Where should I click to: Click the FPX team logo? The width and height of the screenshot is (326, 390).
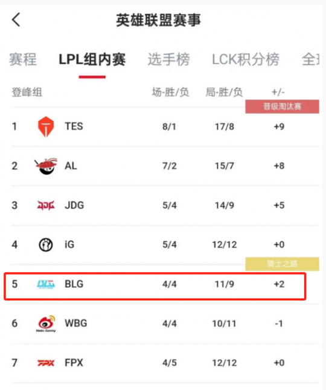click(x=46, y=363)
